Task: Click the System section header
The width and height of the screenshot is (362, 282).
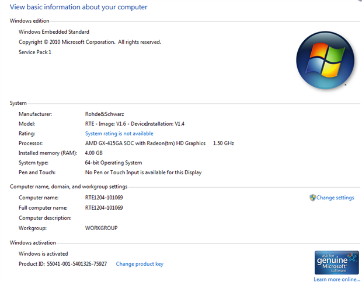Action: click(18, 103)
